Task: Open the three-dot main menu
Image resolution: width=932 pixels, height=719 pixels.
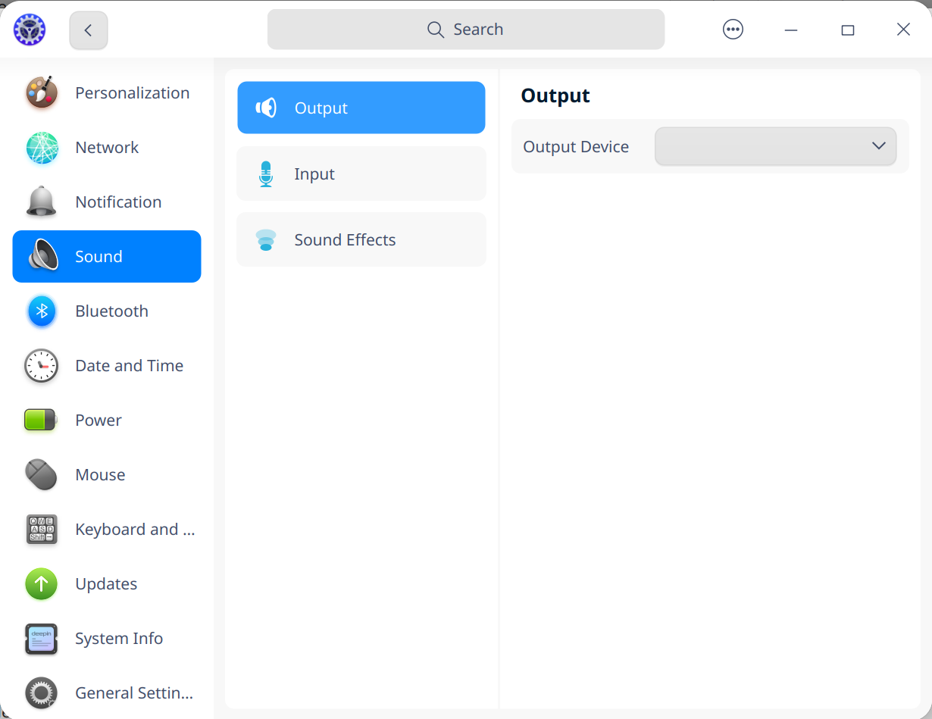Action: point(733,30)
